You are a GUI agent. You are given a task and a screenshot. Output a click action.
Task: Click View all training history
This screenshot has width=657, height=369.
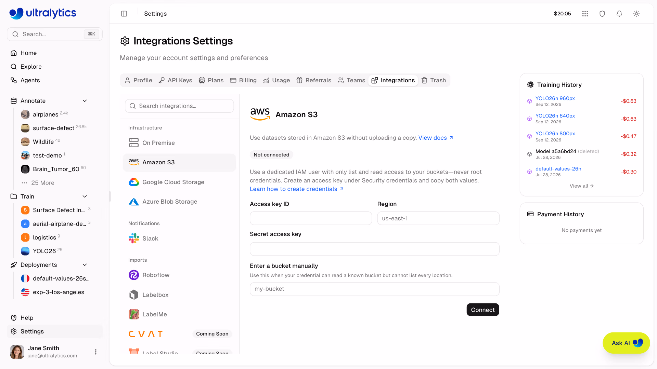coord(581,186)
